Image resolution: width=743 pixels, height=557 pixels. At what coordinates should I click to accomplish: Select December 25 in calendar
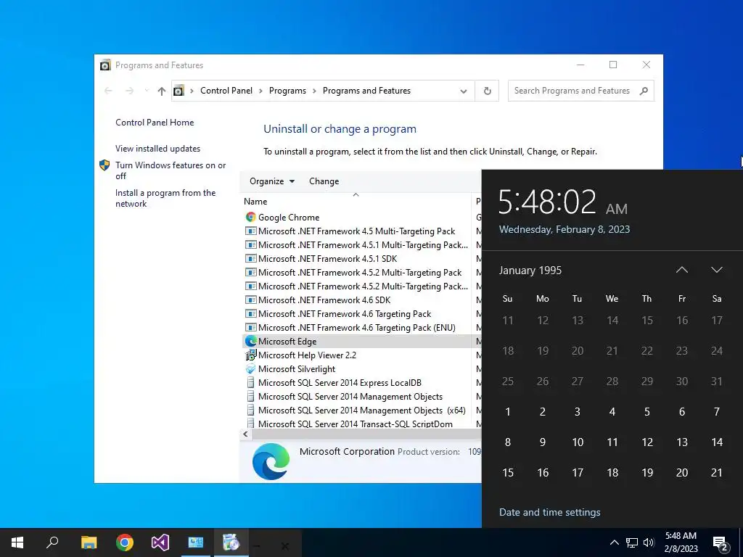coord(507,381)
